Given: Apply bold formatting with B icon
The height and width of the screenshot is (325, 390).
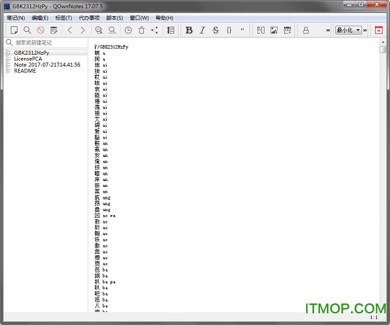Looking at the screenshot, I should point(189,30).
